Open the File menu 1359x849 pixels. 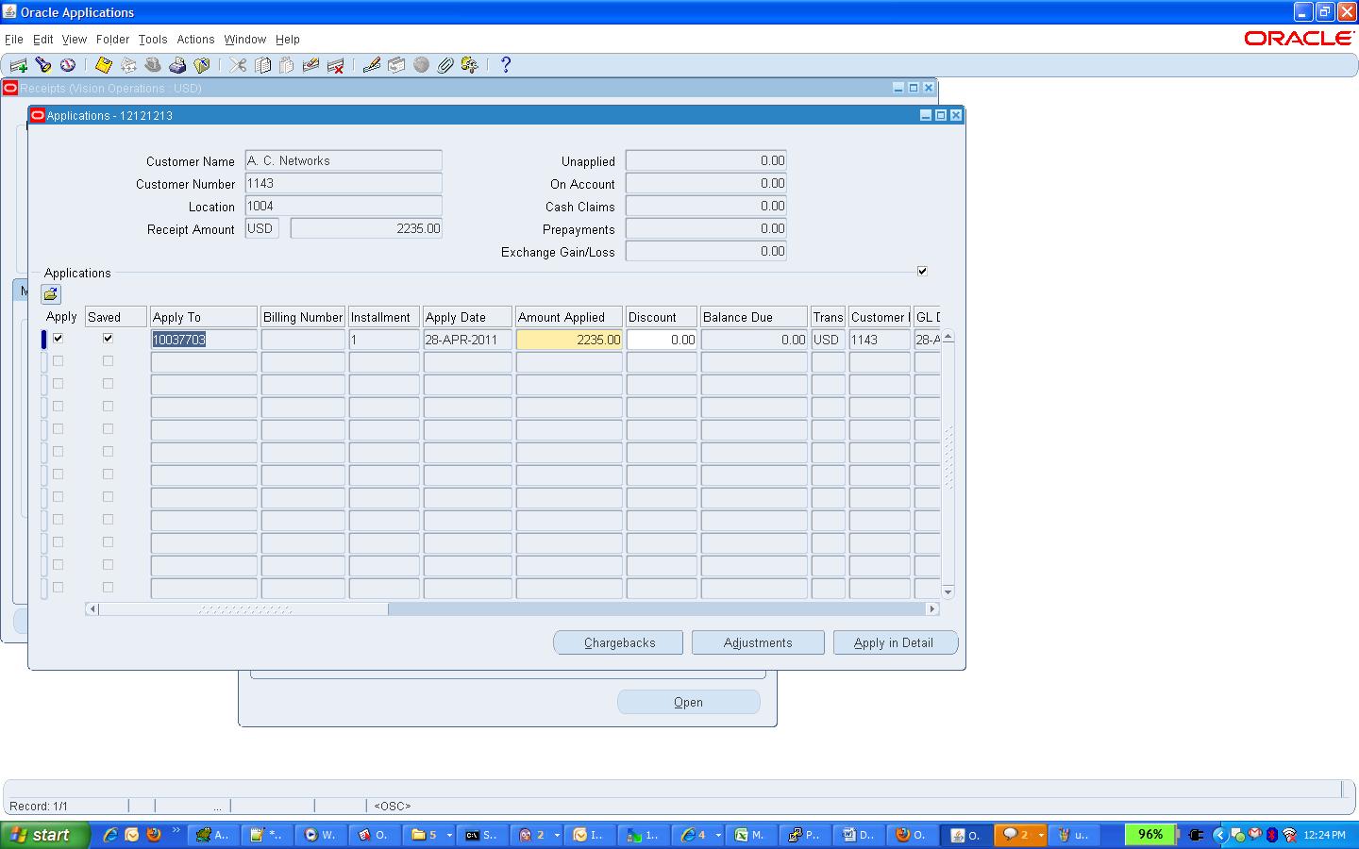click(x=14, y=40)
